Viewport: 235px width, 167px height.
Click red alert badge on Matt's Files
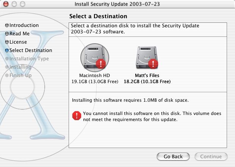pyautogui.click(x=153, y=63)
